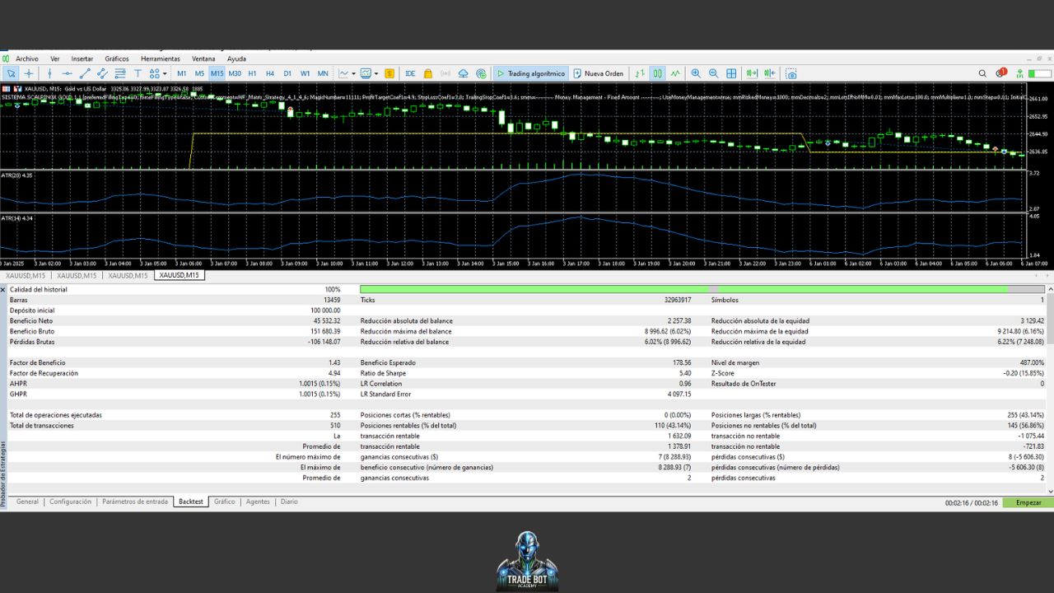
Task: Open the Ayuda menu
Action: [x=236, y=59]
